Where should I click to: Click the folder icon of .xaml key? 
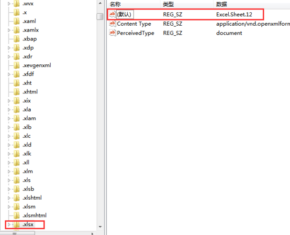click(x=17, y=21)
